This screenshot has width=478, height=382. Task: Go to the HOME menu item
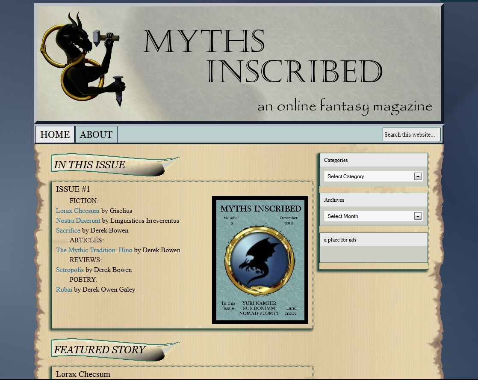pyautogui.click(x=55, y=134)
